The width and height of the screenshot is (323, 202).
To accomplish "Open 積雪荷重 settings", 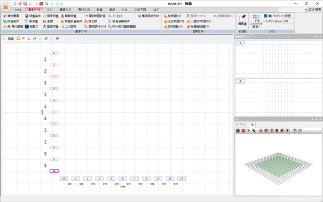I will coord(51,16).
